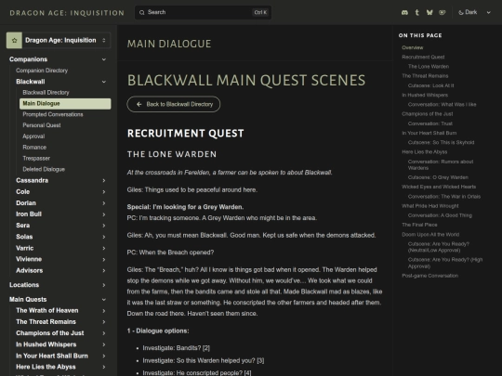Collapse the Blackwall subsection chevron
The image size is (502, 376).
coord(104,82)
